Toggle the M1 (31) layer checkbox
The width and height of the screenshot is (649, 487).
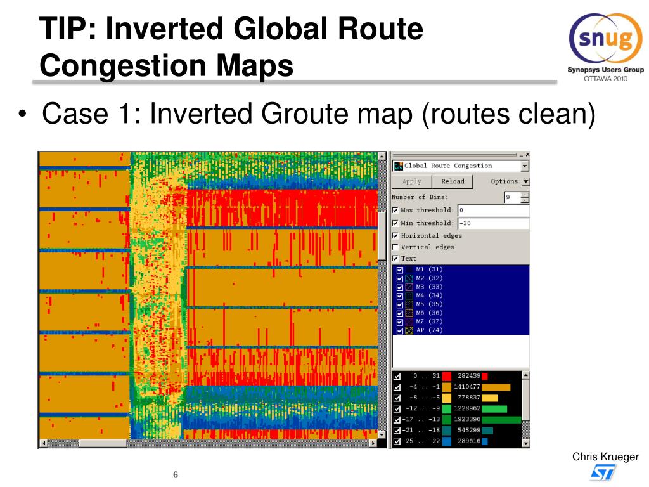400,270
